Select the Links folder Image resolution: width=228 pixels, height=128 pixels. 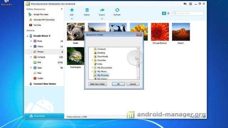coord(100,64)
